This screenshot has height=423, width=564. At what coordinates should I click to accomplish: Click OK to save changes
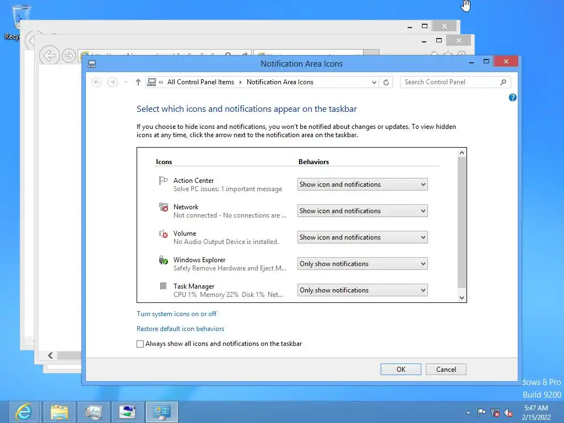(401, 370)
